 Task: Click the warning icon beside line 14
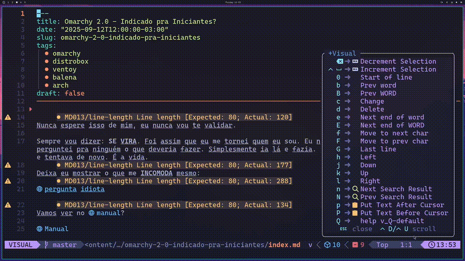[8, 117]
